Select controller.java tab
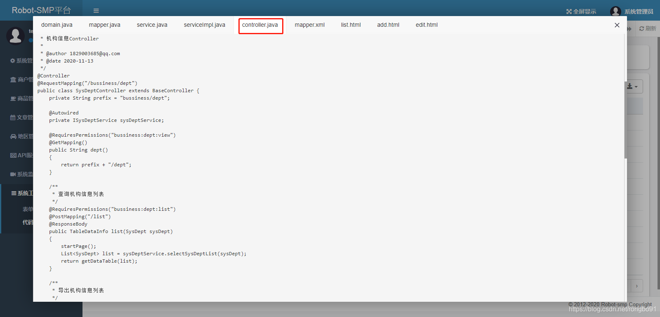Screen dimensions: 660x317 pyautogui.click(x=260, y=25)
